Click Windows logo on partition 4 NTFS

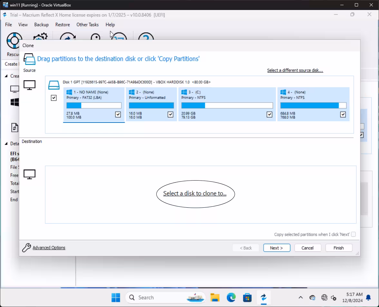click(x=283, y=92)
